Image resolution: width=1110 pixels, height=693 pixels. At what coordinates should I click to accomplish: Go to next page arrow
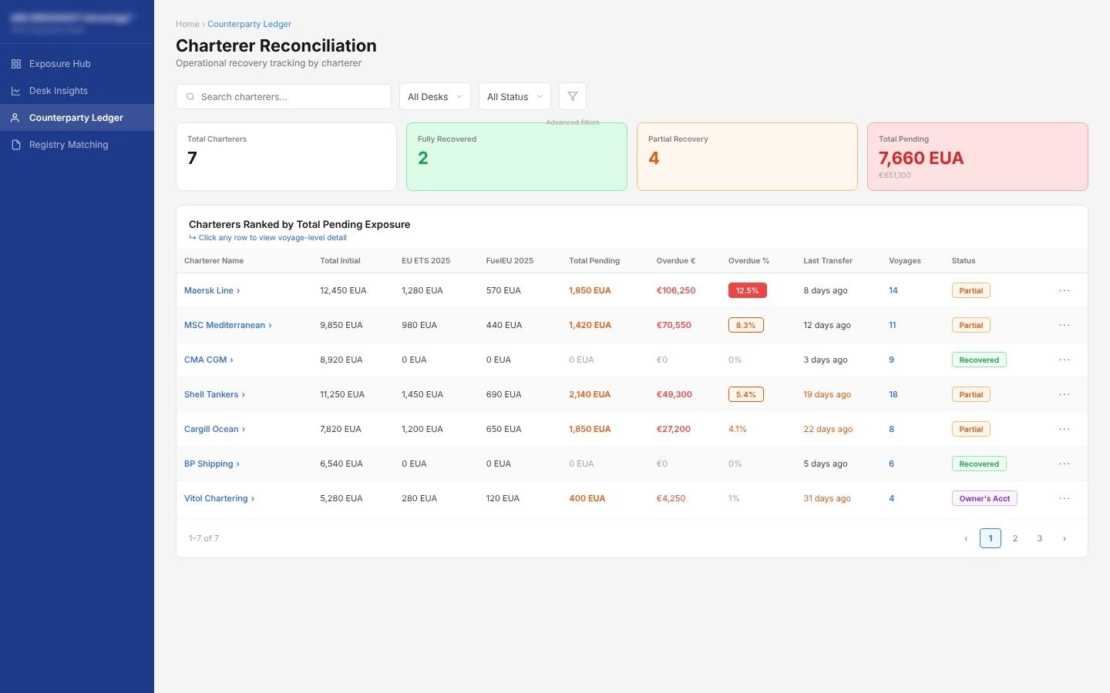pyautogui.click(x=1065, y=538)
